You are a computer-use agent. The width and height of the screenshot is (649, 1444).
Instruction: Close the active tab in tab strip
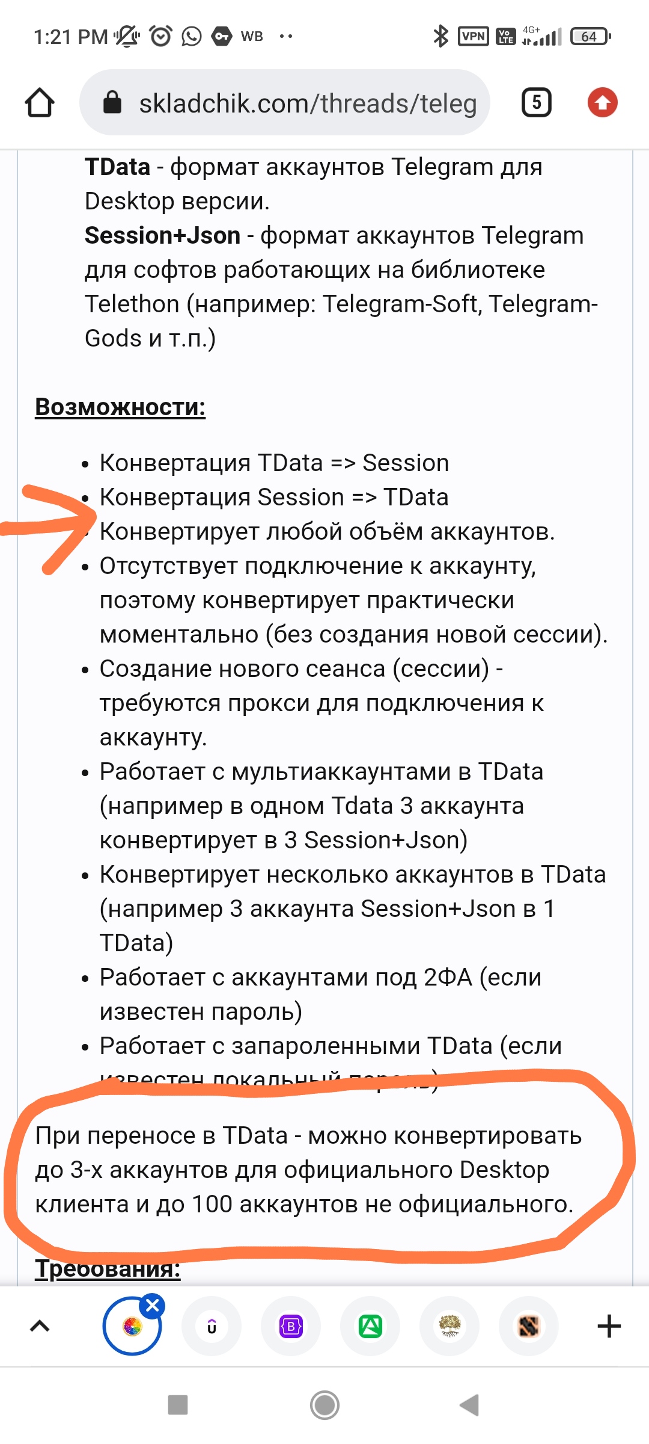[x=153, y=1305]
